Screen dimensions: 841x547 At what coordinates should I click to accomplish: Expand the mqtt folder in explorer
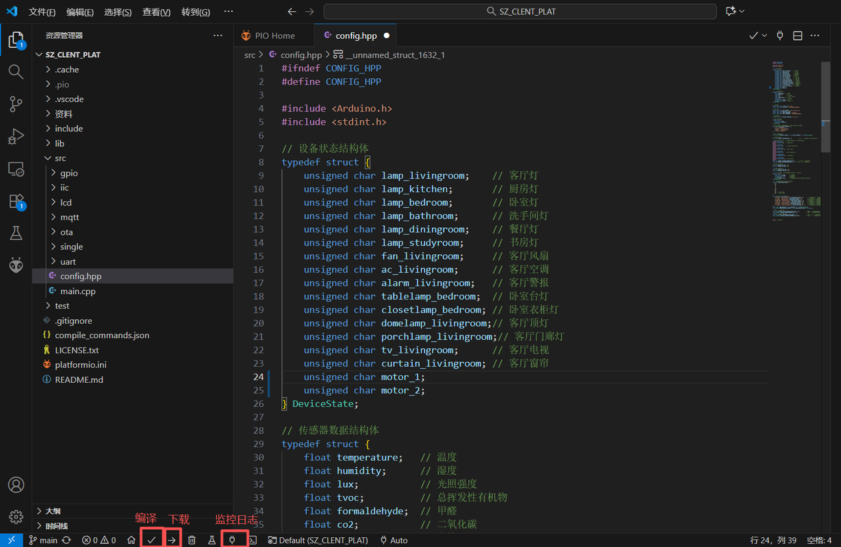click(x=70, y=217)
